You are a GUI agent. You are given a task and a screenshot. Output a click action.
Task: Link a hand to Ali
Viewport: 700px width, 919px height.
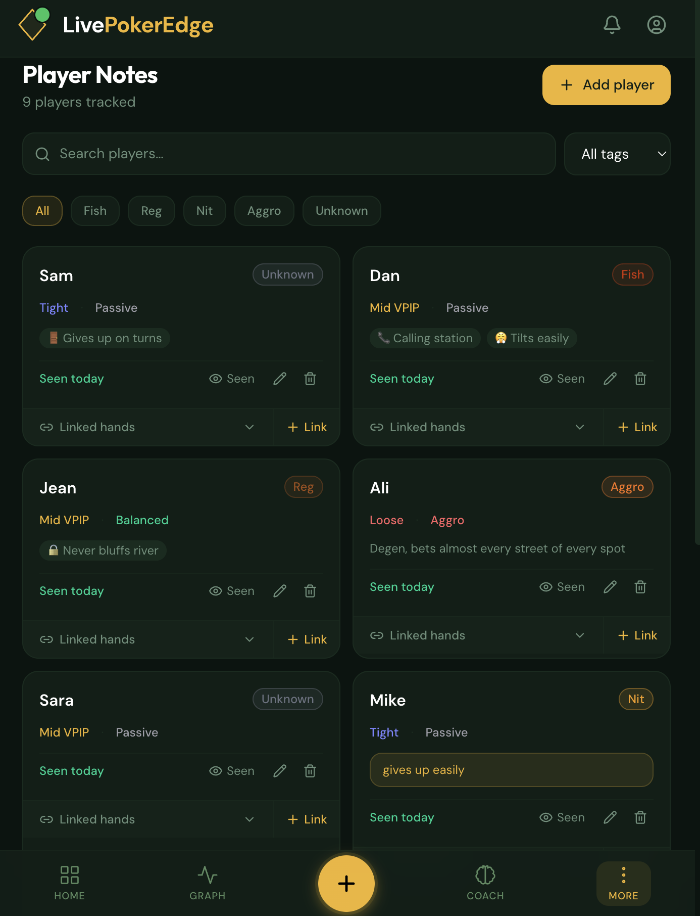point(637,635)
